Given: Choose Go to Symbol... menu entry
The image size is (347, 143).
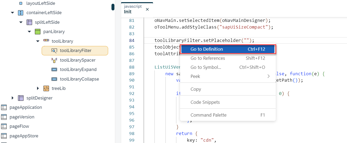Looking at the screenshot, I should (228, 67).
